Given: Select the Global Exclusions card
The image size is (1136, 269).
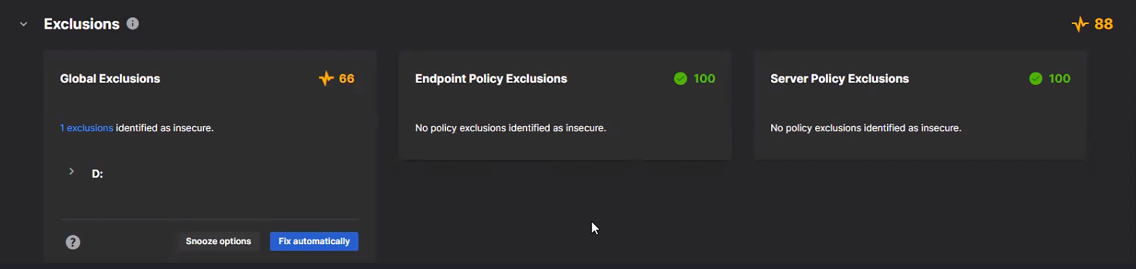Looking at the screenshot, I should click(210, 154).
